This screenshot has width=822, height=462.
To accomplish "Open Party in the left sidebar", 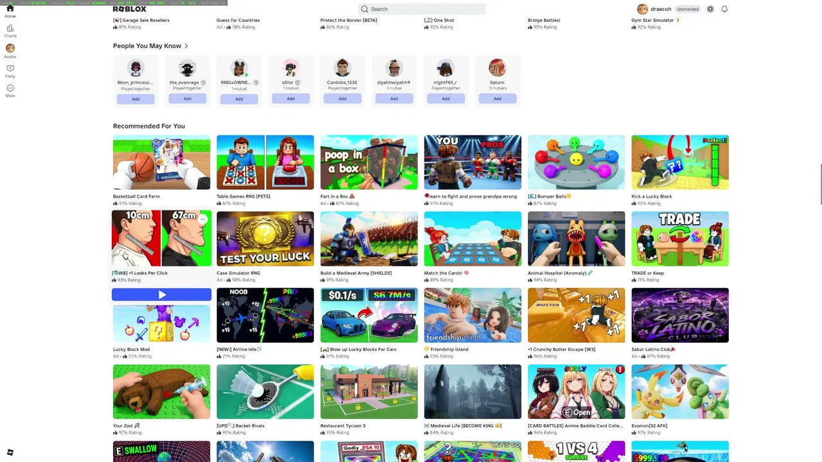I will [10, 71].
